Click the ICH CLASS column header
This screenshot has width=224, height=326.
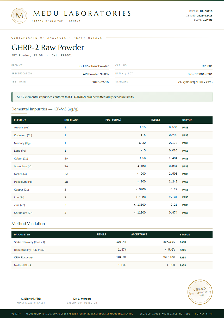point(71,120)
